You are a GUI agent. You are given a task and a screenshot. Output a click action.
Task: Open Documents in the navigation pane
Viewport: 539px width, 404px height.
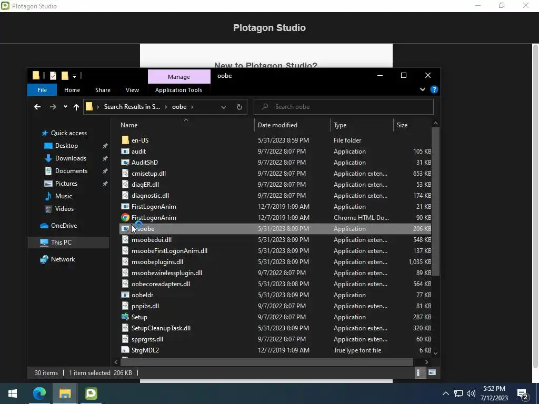click(x=71, y=171)
